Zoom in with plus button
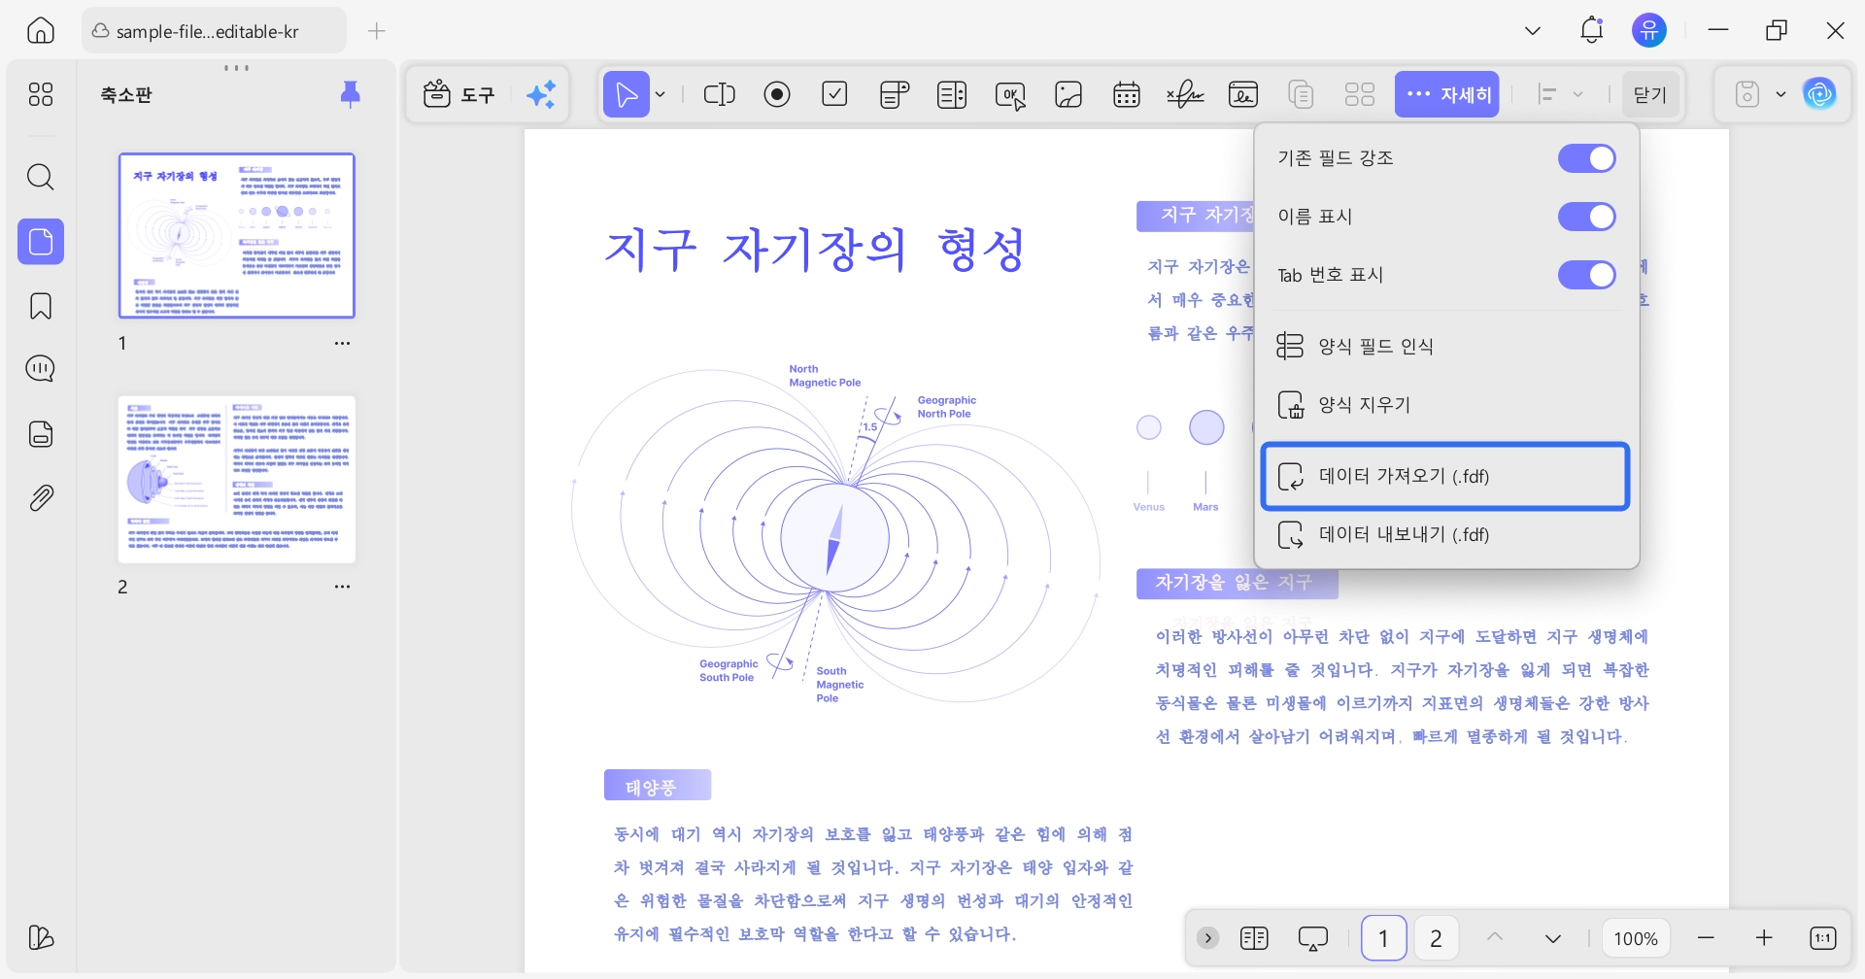 pos(1764,938)
